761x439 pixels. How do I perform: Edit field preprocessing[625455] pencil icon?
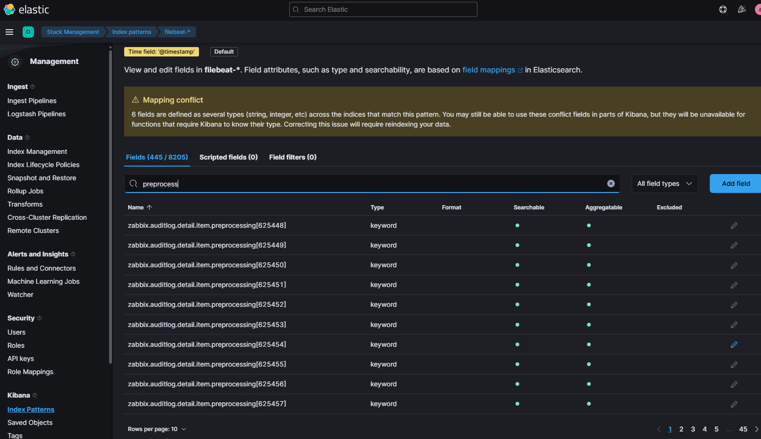[x=734, y=365]
